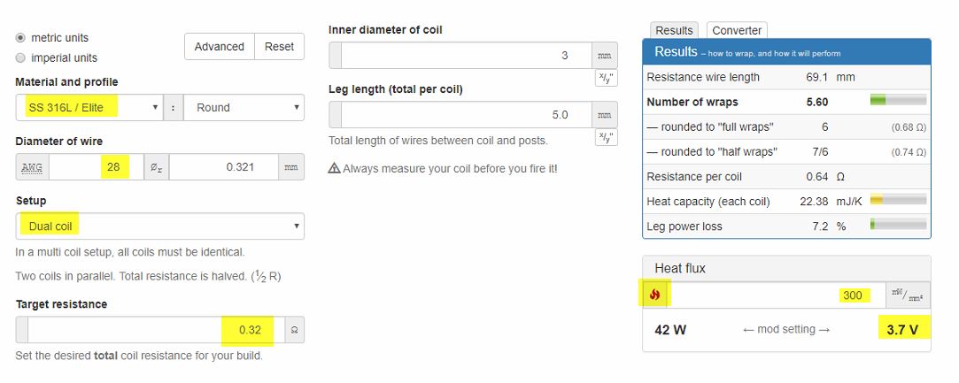Switch to the Converter tab
The height and width of the screenshot is (383, 959).
737,30
